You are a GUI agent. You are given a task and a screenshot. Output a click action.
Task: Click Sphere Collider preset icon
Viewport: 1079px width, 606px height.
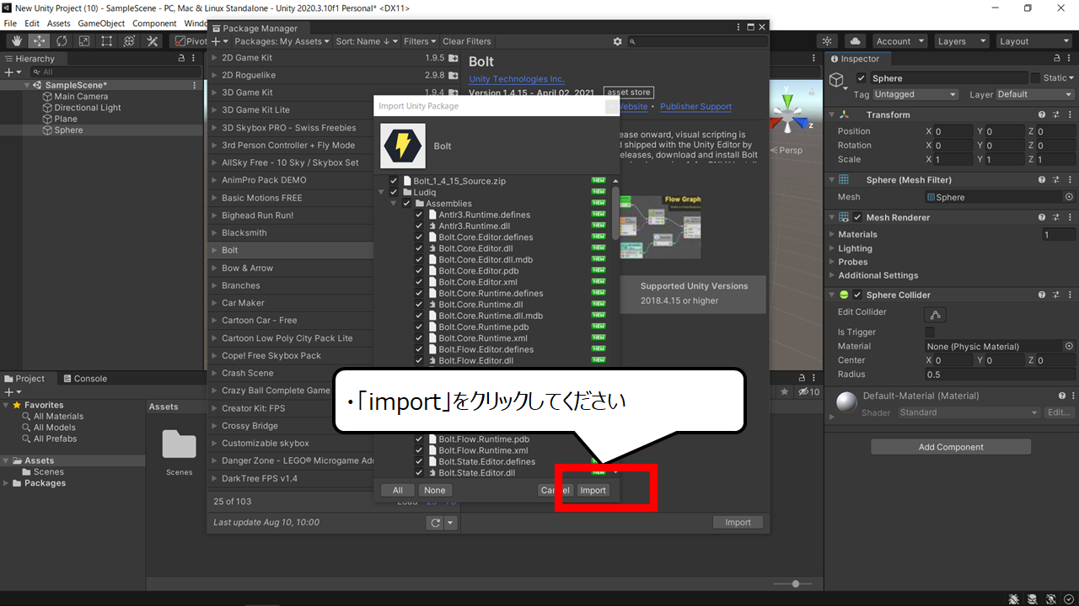point(1056,295)
